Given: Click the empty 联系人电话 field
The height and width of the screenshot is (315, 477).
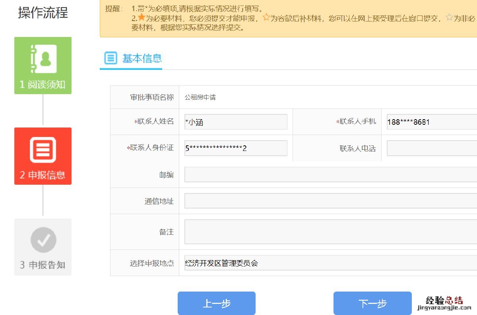Looking at the screenshot, I should click(x=432, y=148).
